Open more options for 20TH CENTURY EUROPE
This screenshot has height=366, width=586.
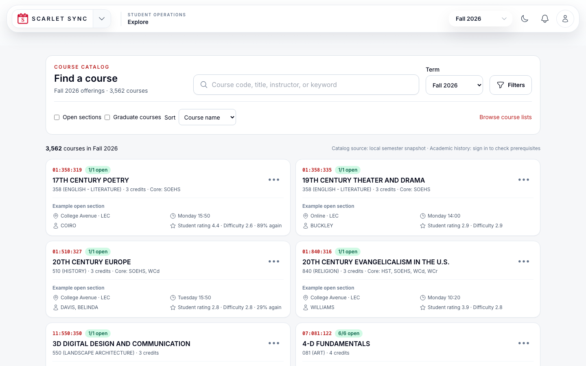click(274, 261)
